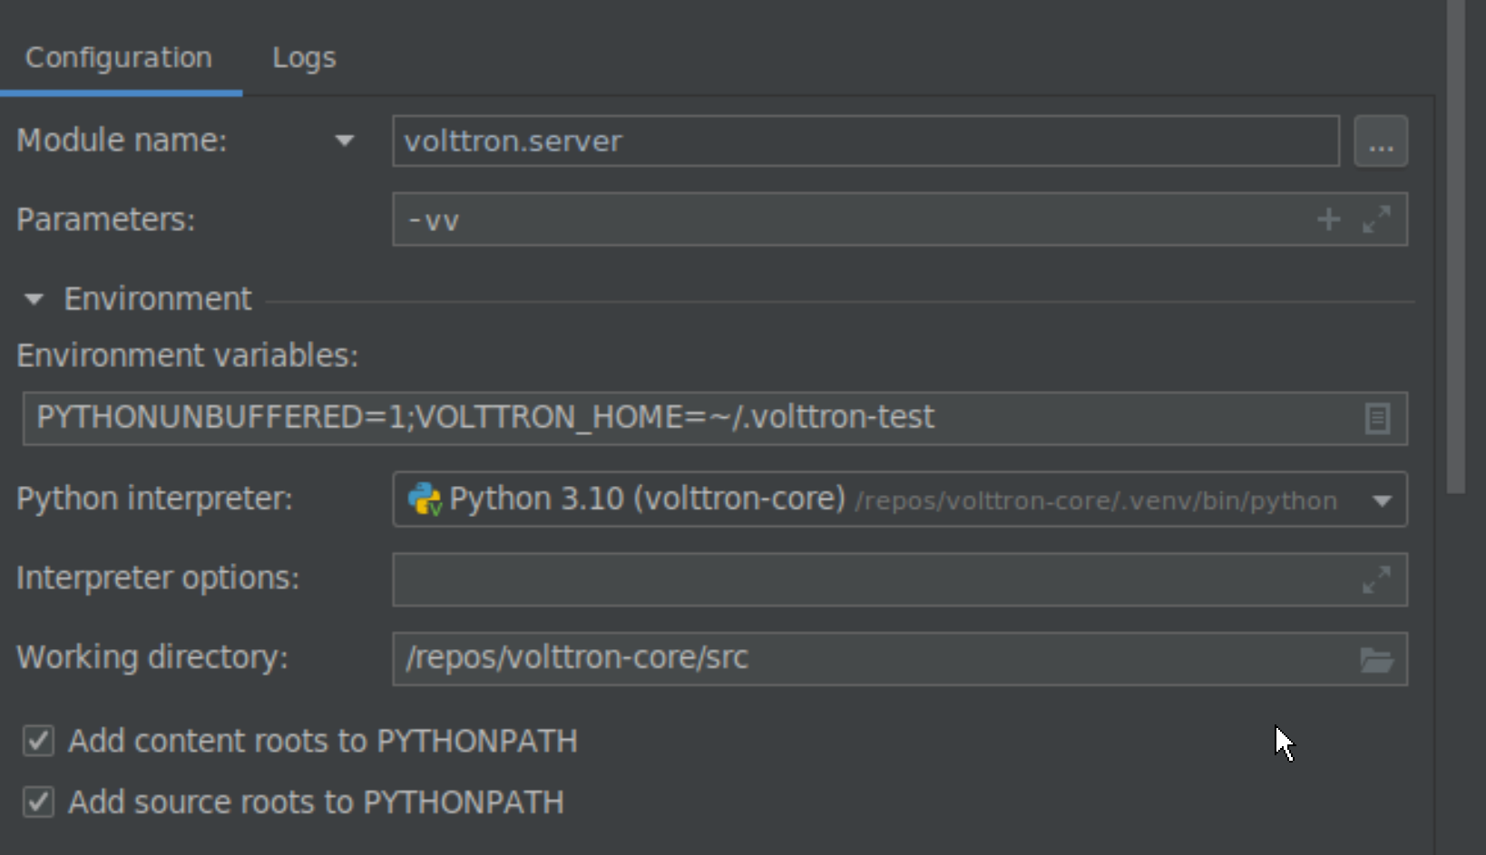Click the Python logo in the interpreter selector

coord(423,500)
